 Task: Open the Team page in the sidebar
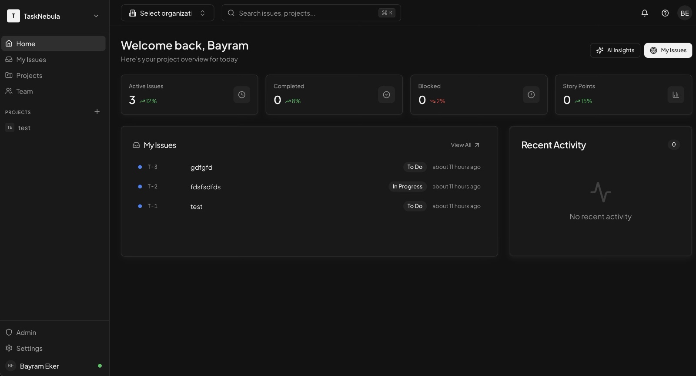(54, 91)
